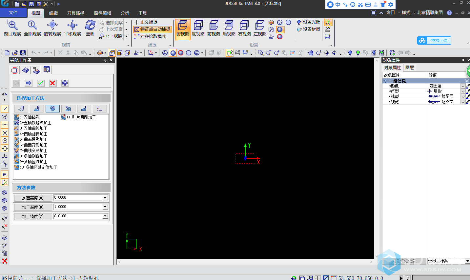Viewport: 470px width, 280px height.
Task: Click the 表面高度[H] button
Action: [33, 198]
